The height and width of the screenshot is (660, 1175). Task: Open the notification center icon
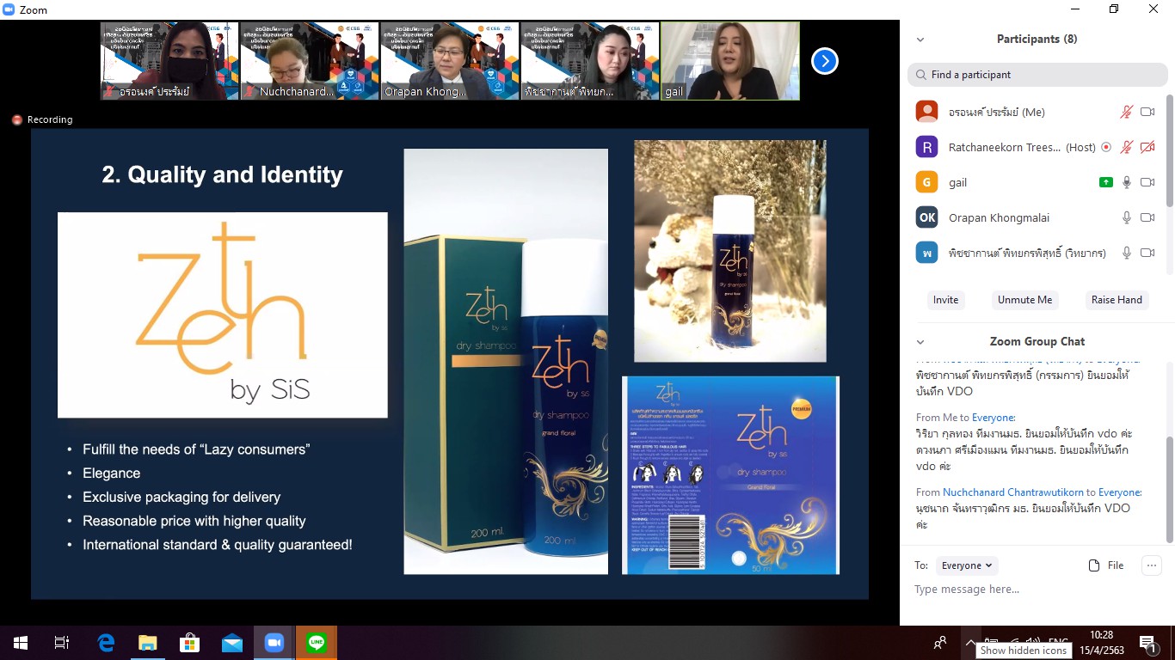pyautogui.click(x=1147, y=643)
